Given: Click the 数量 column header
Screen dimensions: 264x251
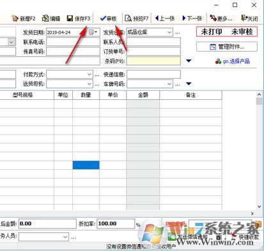Looking at the screenshot, I should 86,95.
